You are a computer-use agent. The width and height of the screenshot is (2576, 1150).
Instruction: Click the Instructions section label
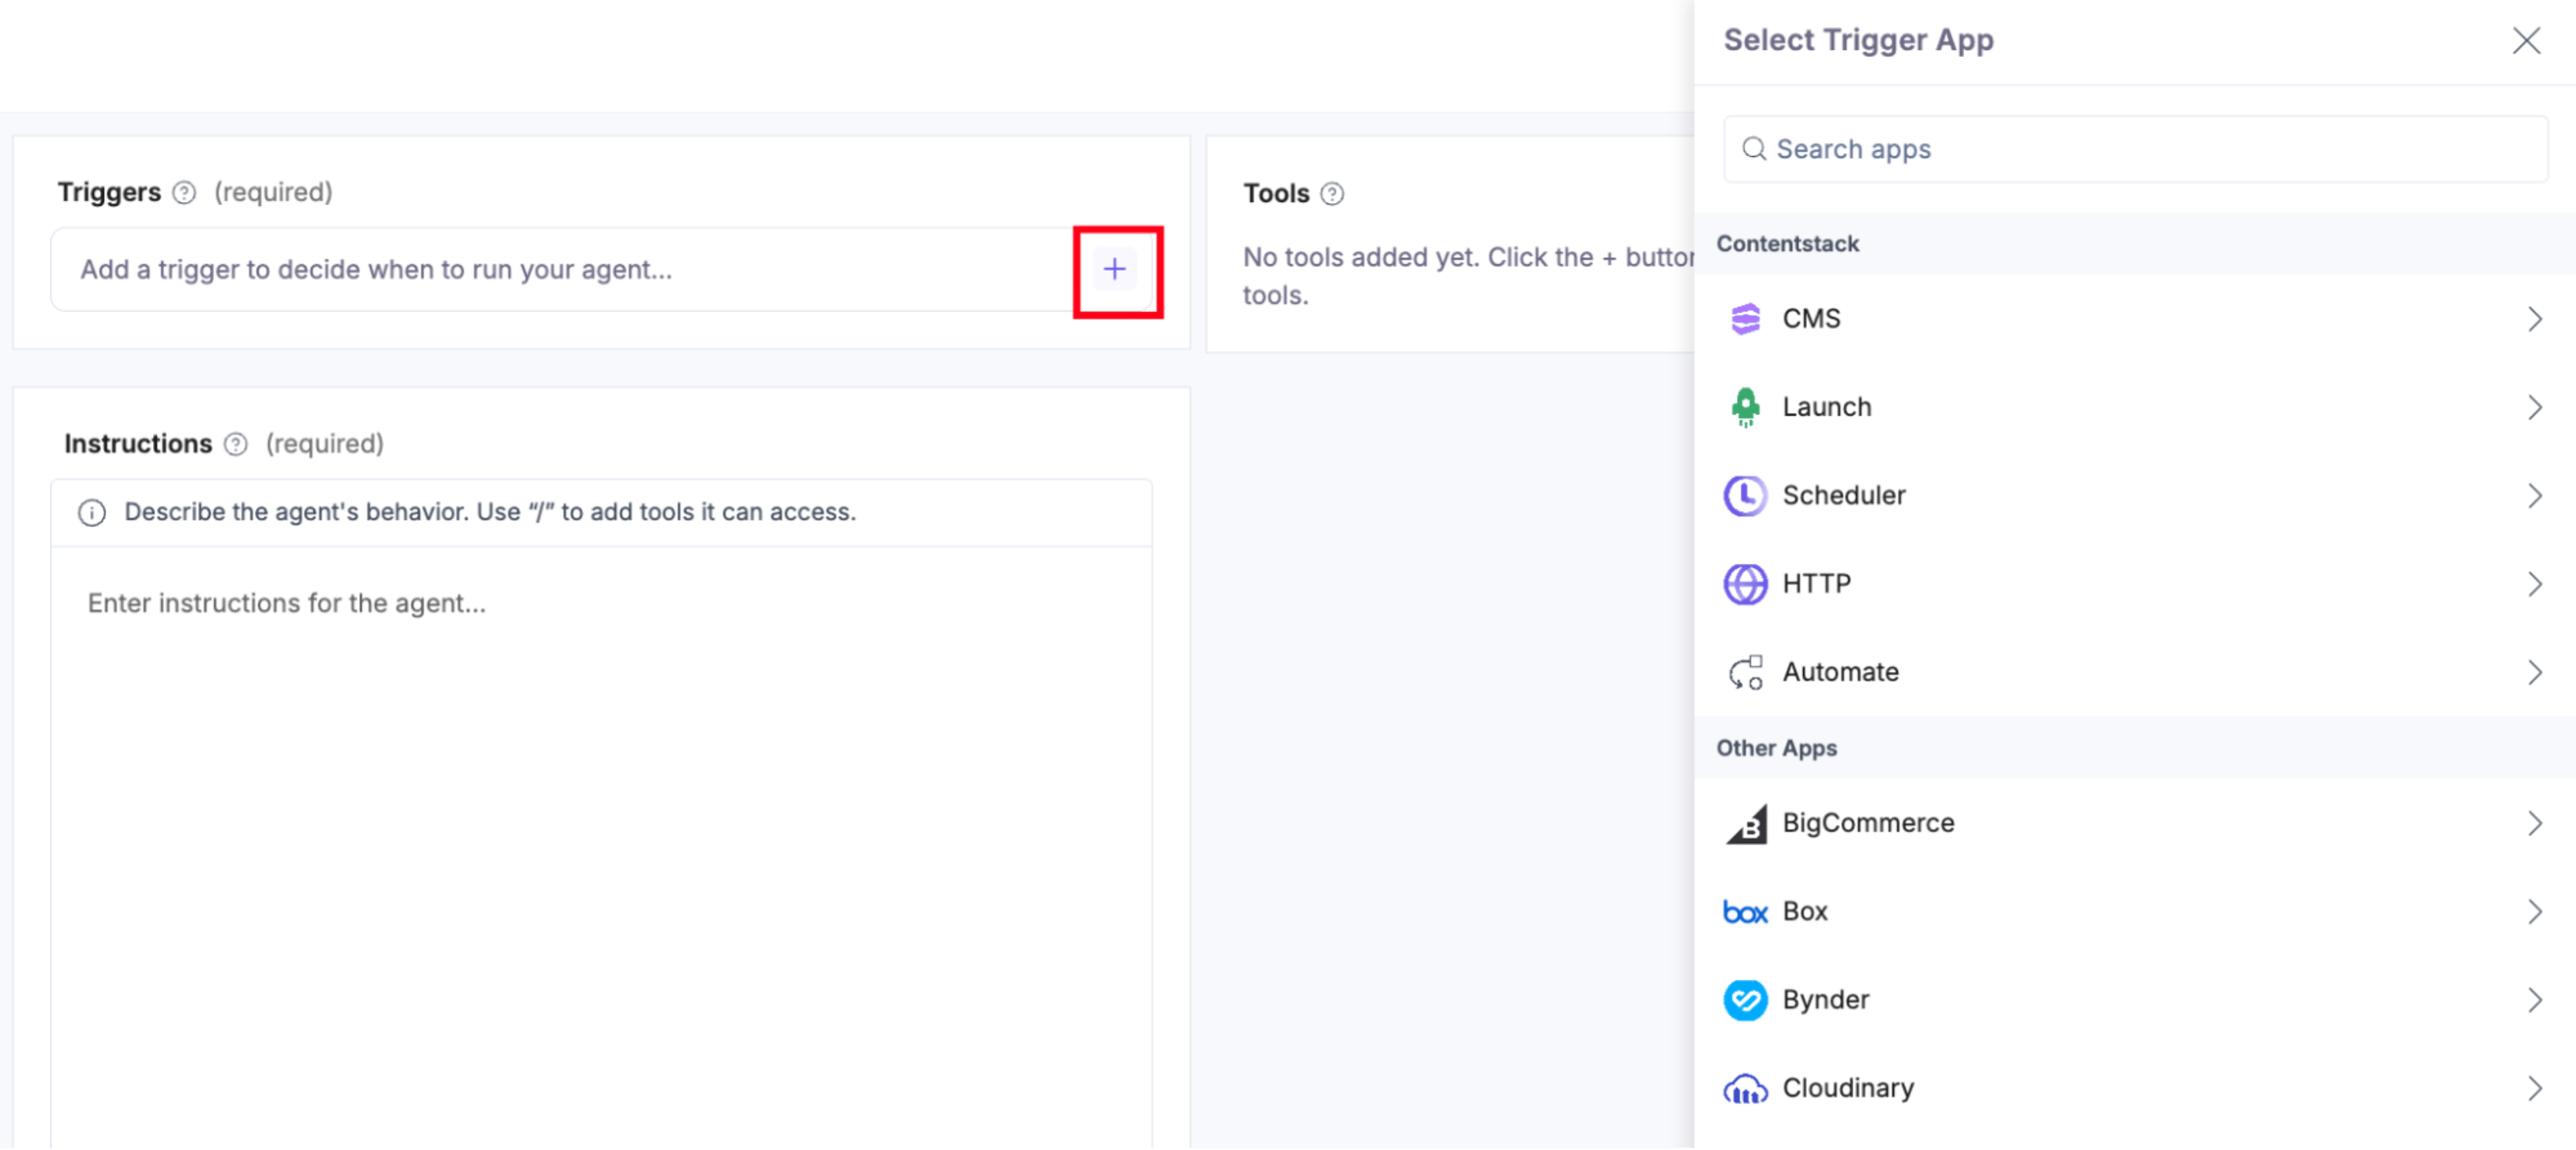(x=138, y=444)
